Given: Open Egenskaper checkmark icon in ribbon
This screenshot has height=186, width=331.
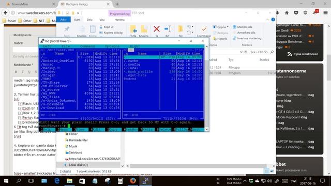Looking at the screenshot, I should click(204, 29).
